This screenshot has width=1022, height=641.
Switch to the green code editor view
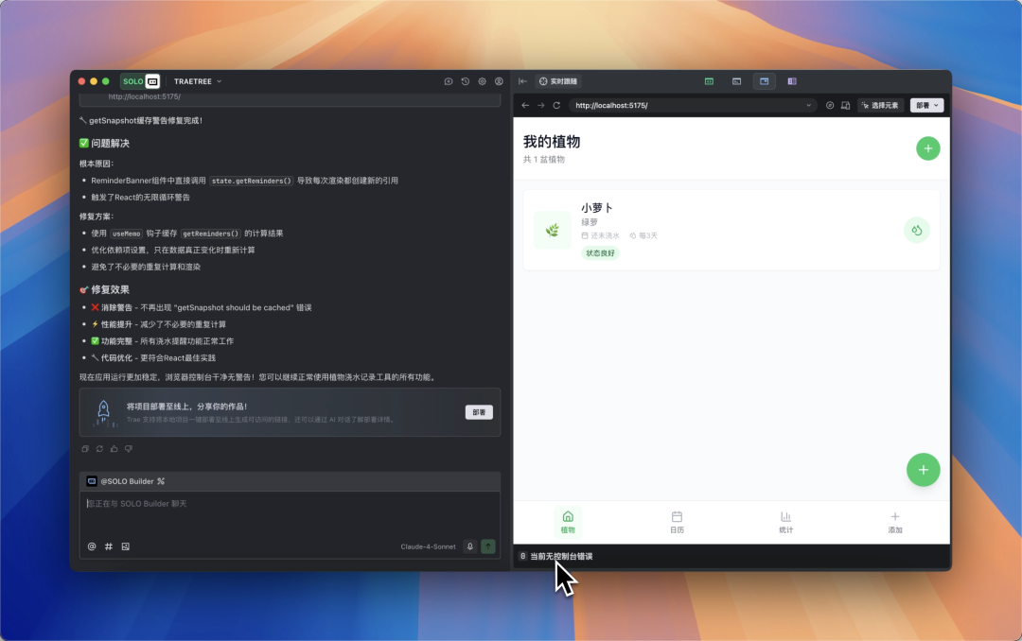[x=709, y=81]
